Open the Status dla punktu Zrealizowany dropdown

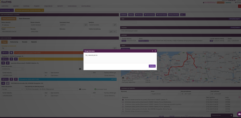point(13,69)
